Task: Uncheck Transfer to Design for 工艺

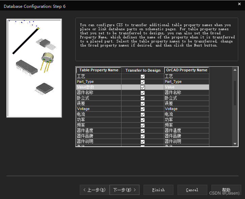Action: click(x=143, y=76)
